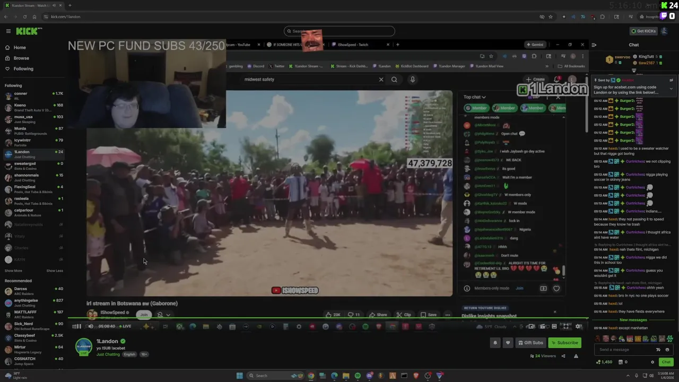Click the green Chat send button
Viewport: 679px width, 382px height.
click(x=666, y=362)
